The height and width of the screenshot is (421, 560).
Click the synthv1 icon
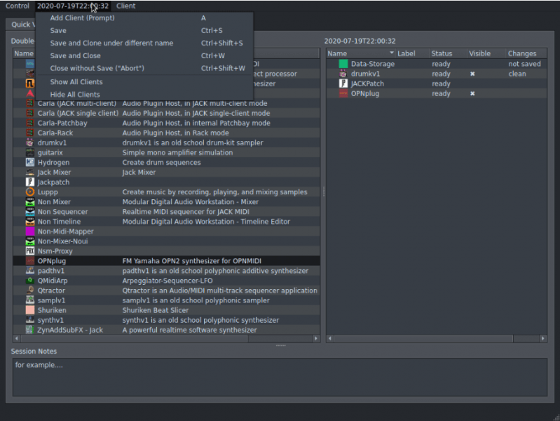[x=30, y=320]
